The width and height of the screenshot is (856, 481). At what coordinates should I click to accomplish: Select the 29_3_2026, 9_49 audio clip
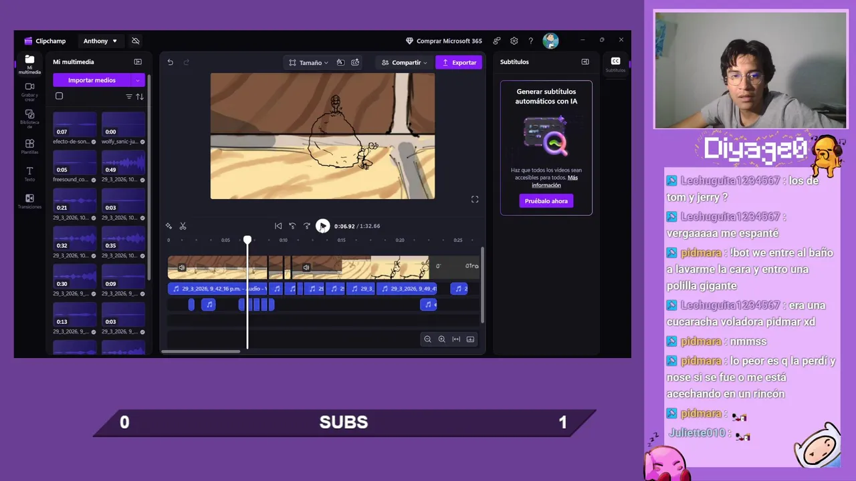[407, 289]
